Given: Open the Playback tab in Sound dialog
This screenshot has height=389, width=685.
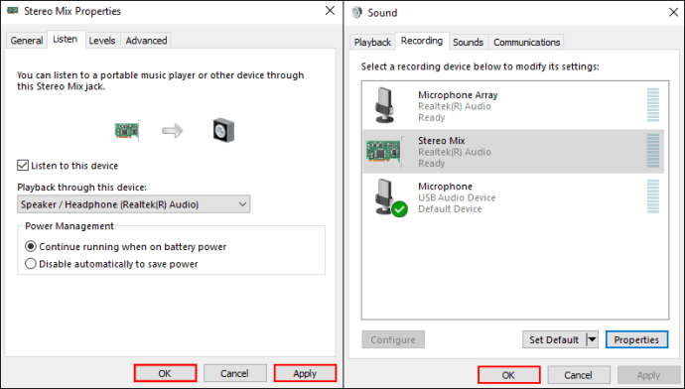Looking at the screenshot, I should point(372,42).
